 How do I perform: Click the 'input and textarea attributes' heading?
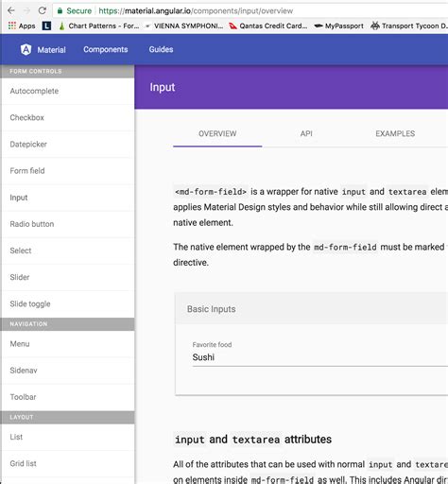(x=253, y=440)
